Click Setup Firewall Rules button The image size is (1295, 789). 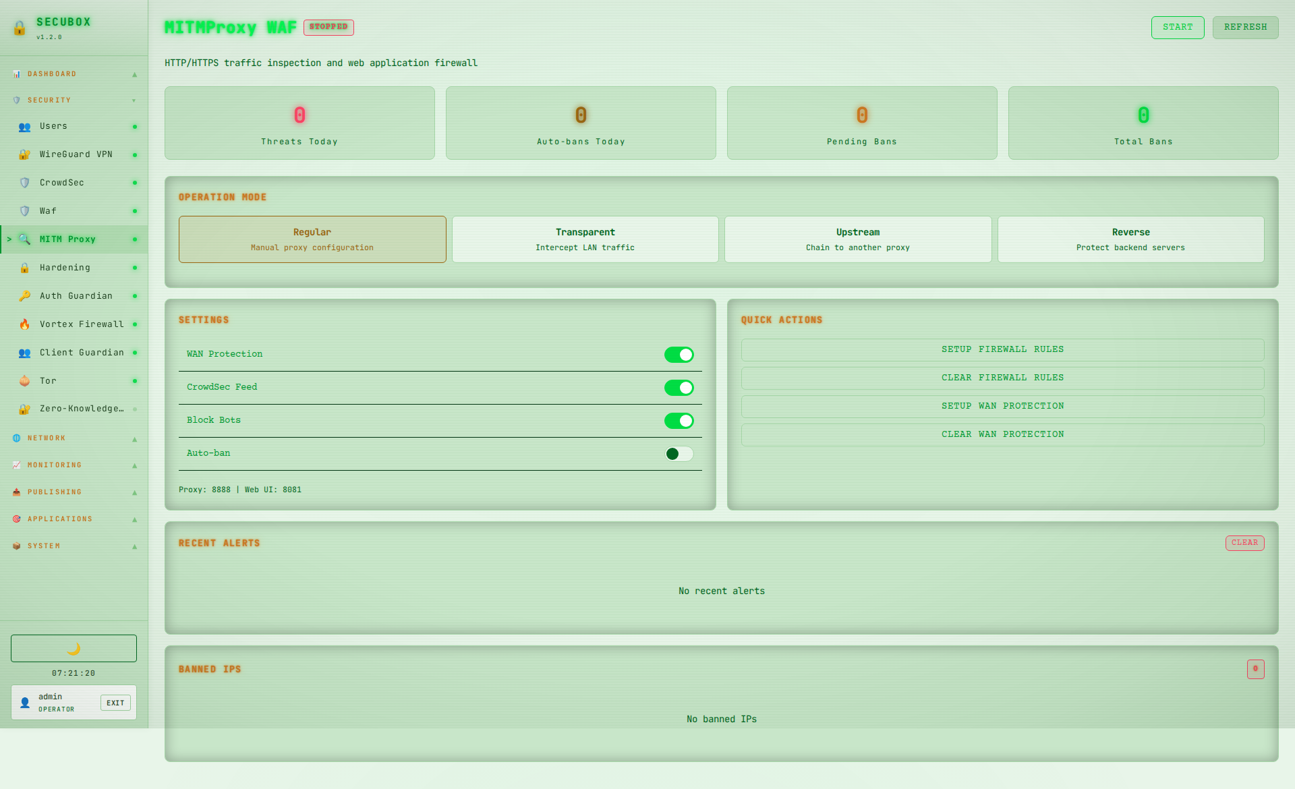tap(1002, 349)
